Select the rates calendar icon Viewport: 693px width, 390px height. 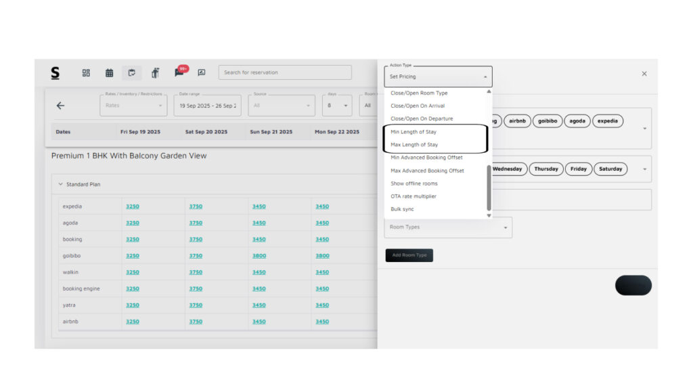[132, 72]
